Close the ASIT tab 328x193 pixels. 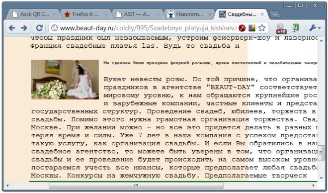(159, 14)
